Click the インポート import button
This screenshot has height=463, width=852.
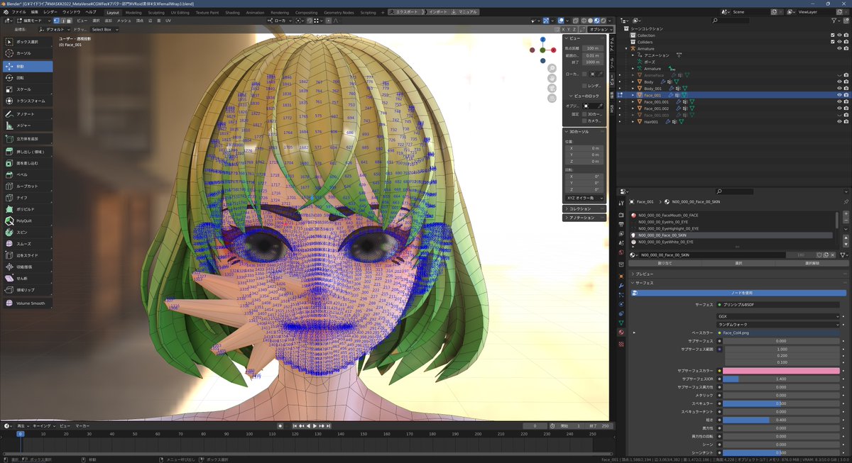click(438, 12)
